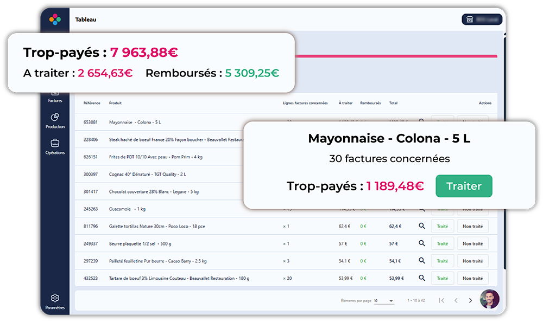
Task: Click the colorful app logo
Action: click(55, 20)
